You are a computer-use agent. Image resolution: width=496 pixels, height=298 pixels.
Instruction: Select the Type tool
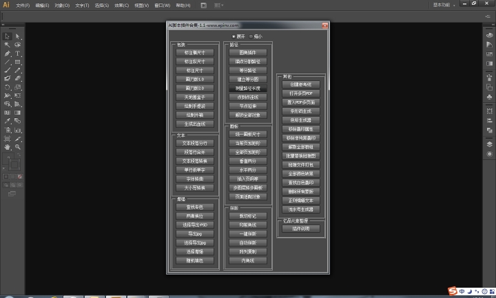(17, 53)
